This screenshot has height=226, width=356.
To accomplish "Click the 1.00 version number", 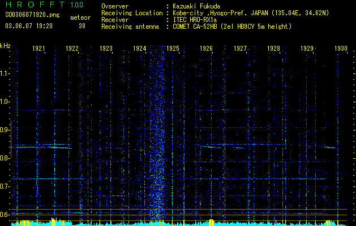I will pos(76,5).
